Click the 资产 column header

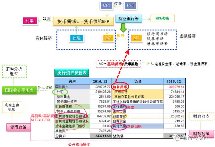click(72, 81)
